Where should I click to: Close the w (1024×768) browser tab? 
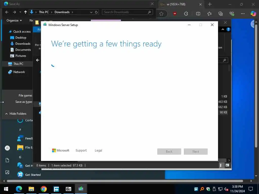click(x=200, y=5)
